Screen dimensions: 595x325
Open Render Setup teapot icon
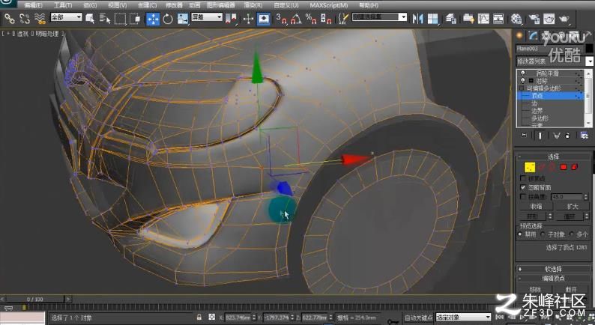click(x=534, y=19)
